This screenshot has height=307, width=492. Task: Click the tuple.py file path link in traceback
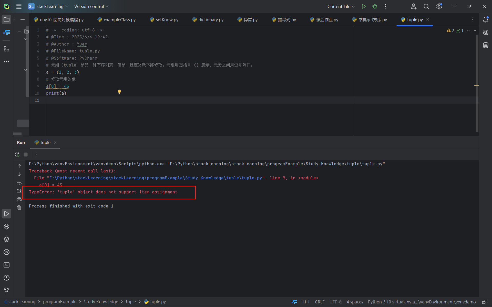tap(156, 178)
